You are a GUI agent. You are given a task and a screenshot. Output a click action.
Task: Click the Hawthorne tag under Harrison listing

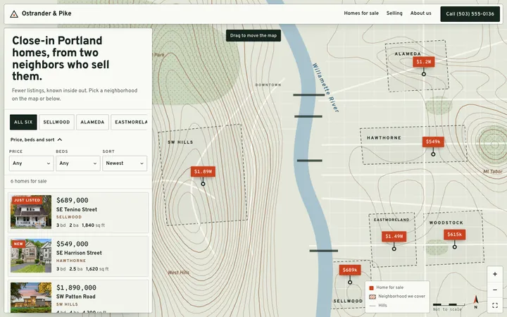(71, 261)
